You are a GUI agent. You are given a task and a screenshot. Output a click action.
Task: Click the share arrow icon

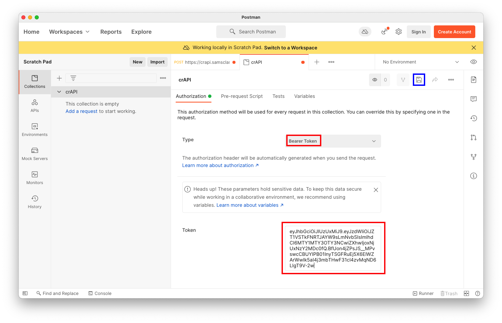[x=435, y=80]
